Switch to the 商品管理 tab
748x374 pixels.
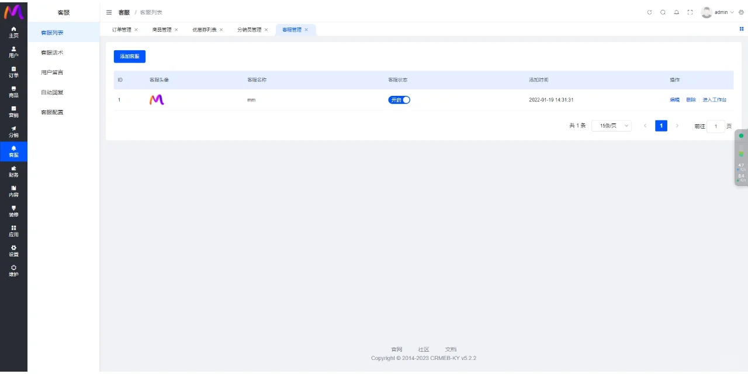162,30
